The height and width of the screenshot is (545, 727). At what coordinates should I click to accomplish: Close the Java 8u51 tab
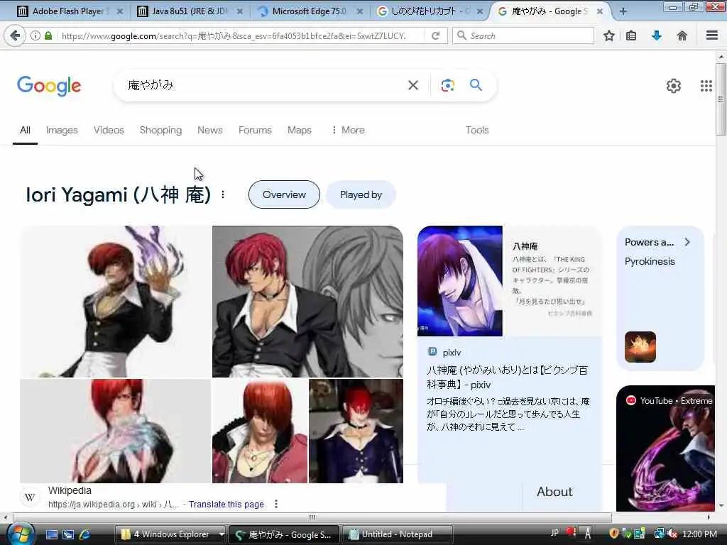coord(240,11)
